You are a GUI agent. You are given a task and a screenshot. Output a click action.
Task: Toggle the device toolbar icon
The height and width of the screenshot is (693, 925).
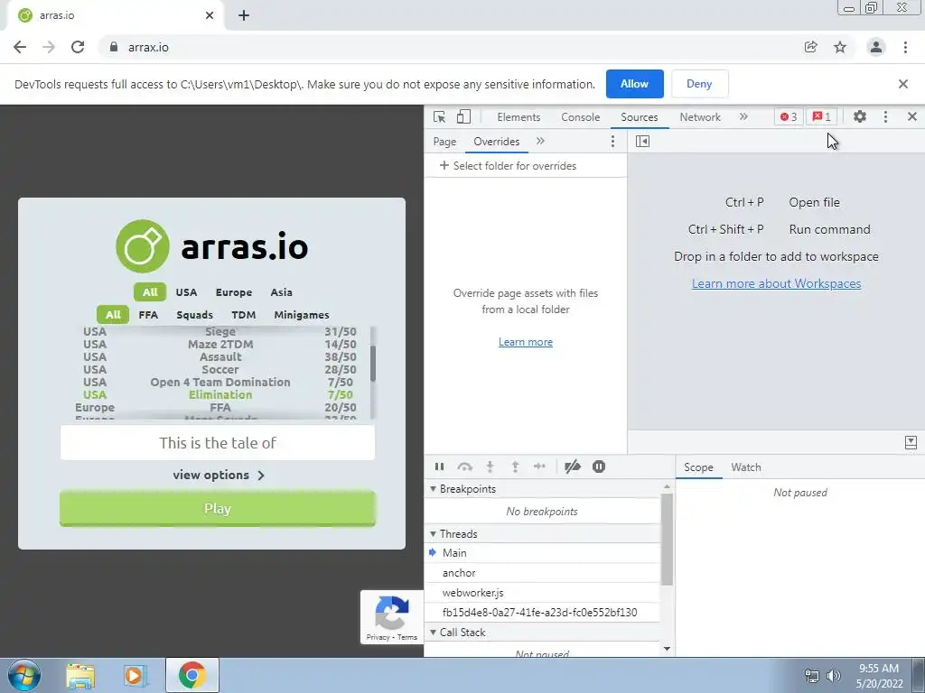pyautogui.click(x=463, y=116)
